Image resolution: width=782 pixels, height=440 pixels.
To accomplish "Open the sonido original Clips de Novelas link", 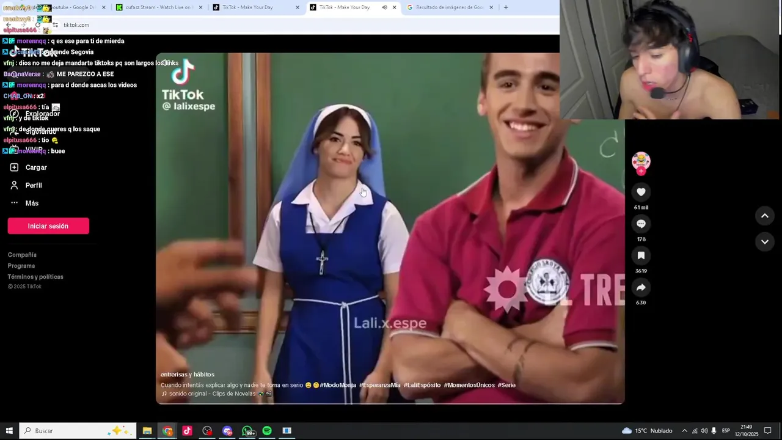I will (216, 394).
